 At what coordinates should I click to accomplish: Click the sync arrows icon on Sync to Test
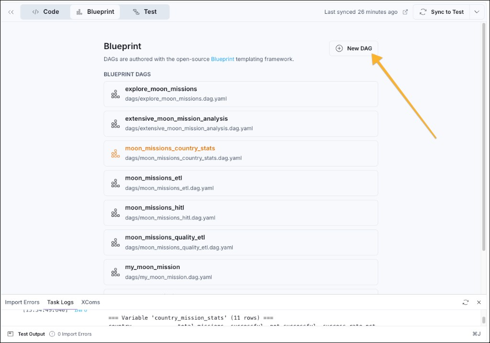422,12
